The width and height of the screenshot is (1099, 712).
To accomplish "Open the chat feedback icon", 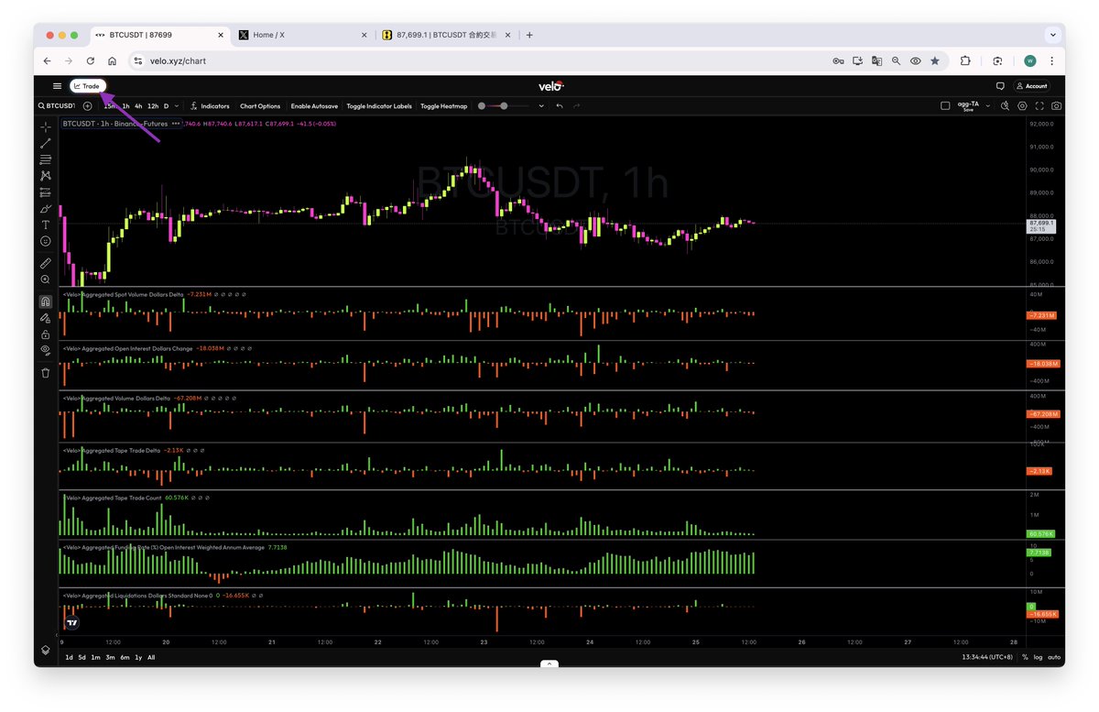I will click(x=1000, y=86).
